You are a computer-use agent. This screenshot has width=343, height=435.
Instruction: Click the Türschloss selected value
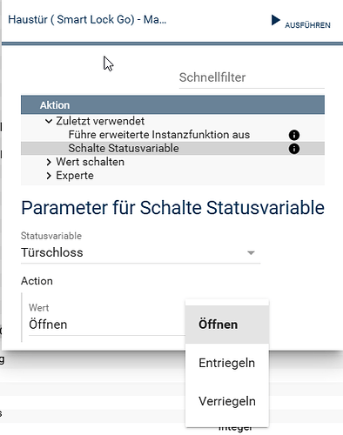coord(52,252)
